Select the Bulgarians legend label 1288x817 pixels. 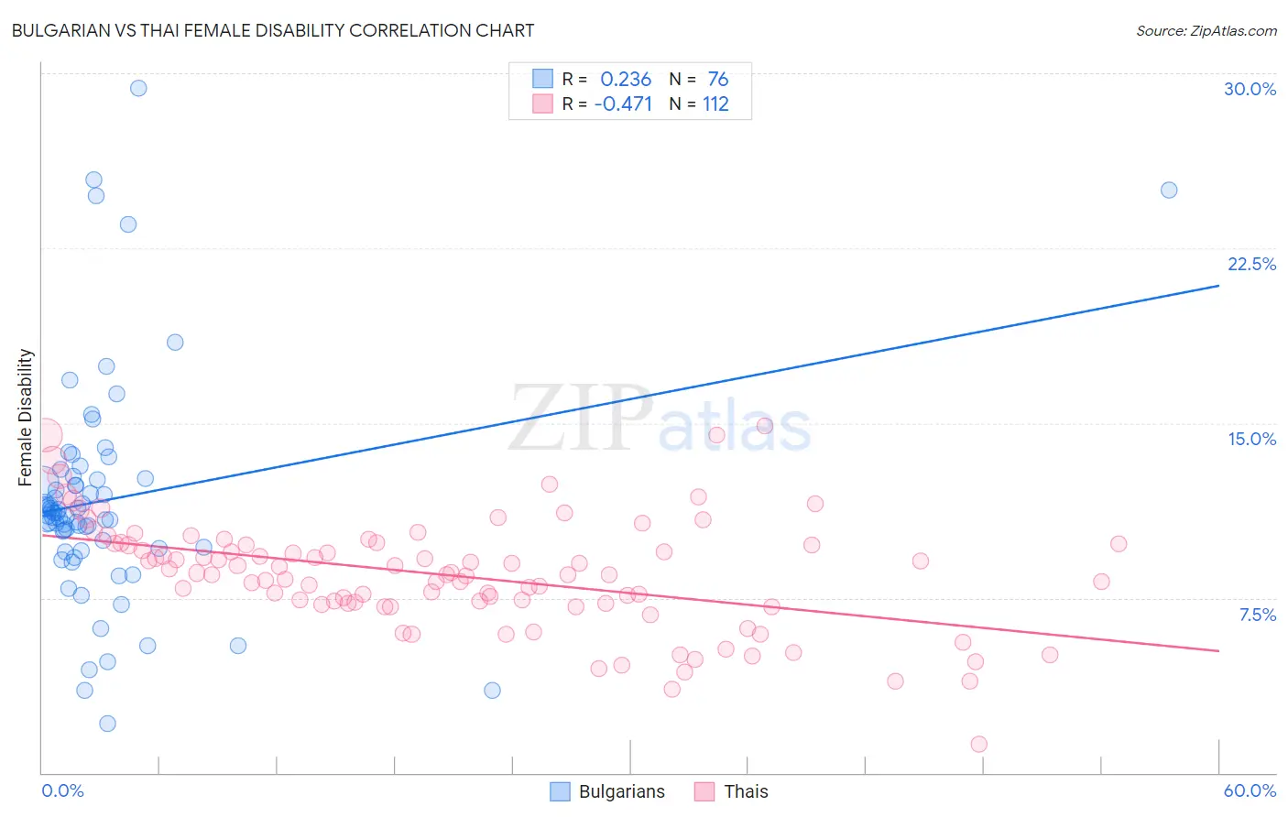click(622, 791)
